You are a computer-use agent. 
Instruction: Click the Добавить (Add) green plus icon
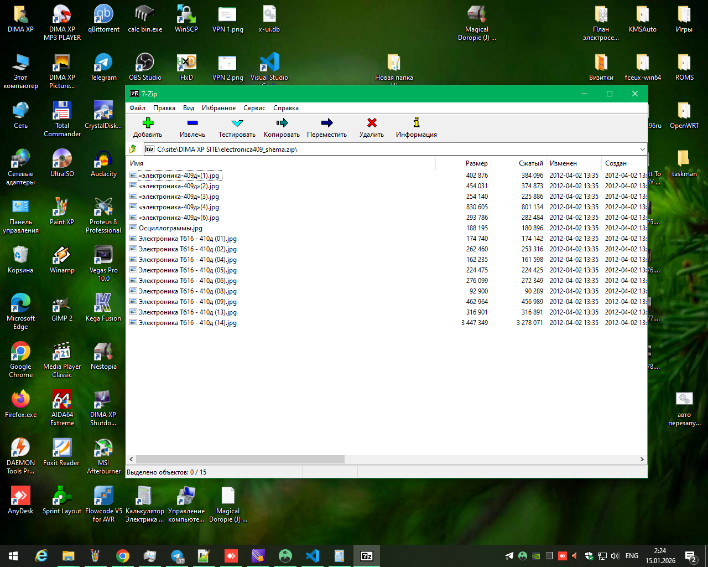pyautogui.click(x=148, y=123)
